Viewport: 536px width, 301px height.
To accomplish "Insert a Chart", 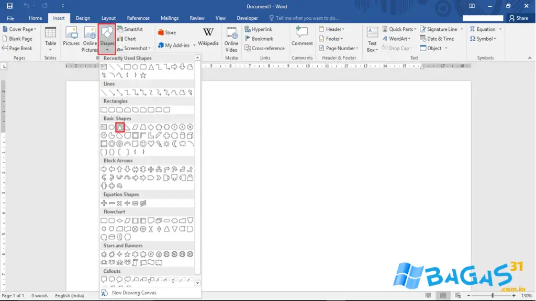I will (x=127, y=38).
